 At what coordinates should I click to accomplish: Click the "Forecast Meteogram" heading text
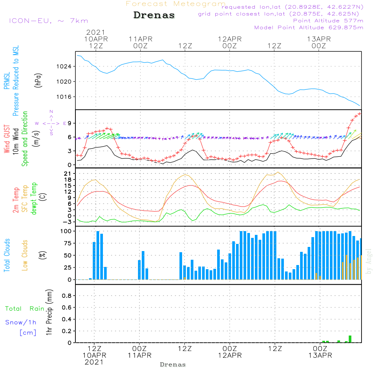point(176,4)
